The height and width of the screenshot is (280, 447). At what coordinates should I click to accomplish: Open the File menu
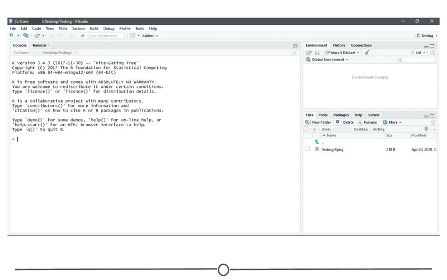point(13,28)
